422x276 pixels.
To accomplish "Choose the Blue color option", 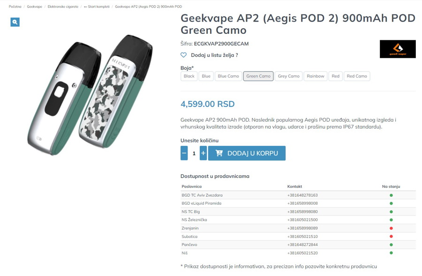I will (x=206, y=76).
